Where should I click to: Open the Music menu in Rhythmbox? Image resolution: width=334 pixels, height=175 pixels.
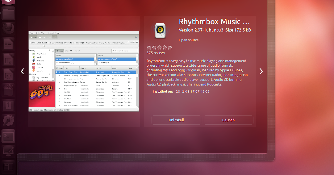pyautogui.click(x=32, y=33)
